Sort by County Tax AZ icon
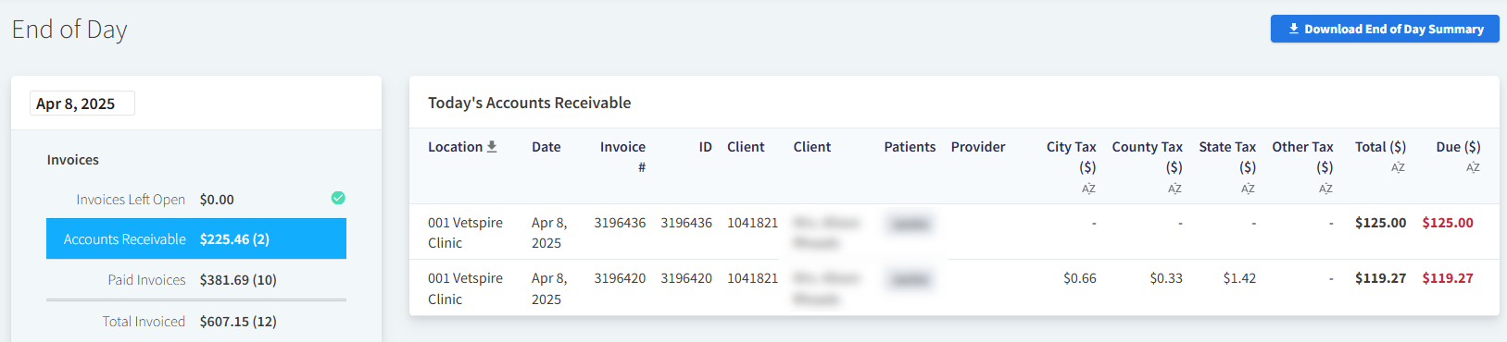 click(1174, 189)
